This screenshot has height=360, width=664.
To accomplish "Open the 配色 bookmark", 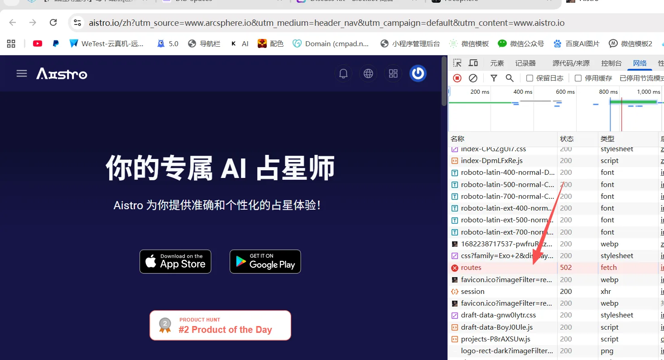I will [271, 43].
